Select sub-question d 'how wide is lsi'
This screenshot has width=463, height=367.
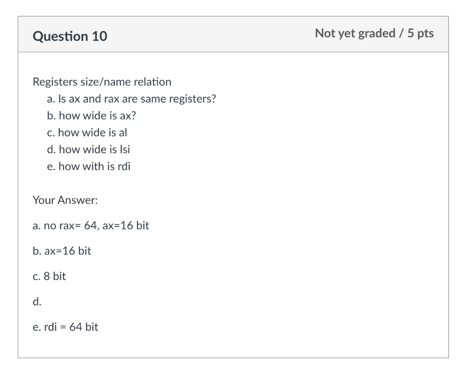coord(89,150)
